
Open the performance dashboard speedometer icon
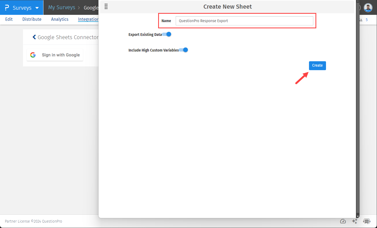click(x=343, y=221)
